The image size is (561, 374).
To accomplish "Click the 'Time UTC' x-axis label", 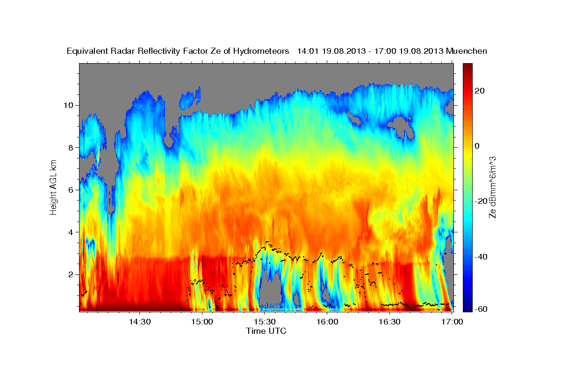I will tap(266, 331).
